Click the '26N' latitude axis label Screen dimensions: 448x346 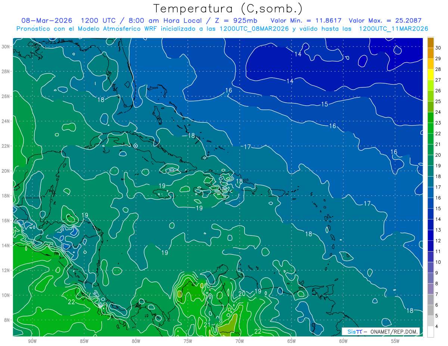point(6,96)
